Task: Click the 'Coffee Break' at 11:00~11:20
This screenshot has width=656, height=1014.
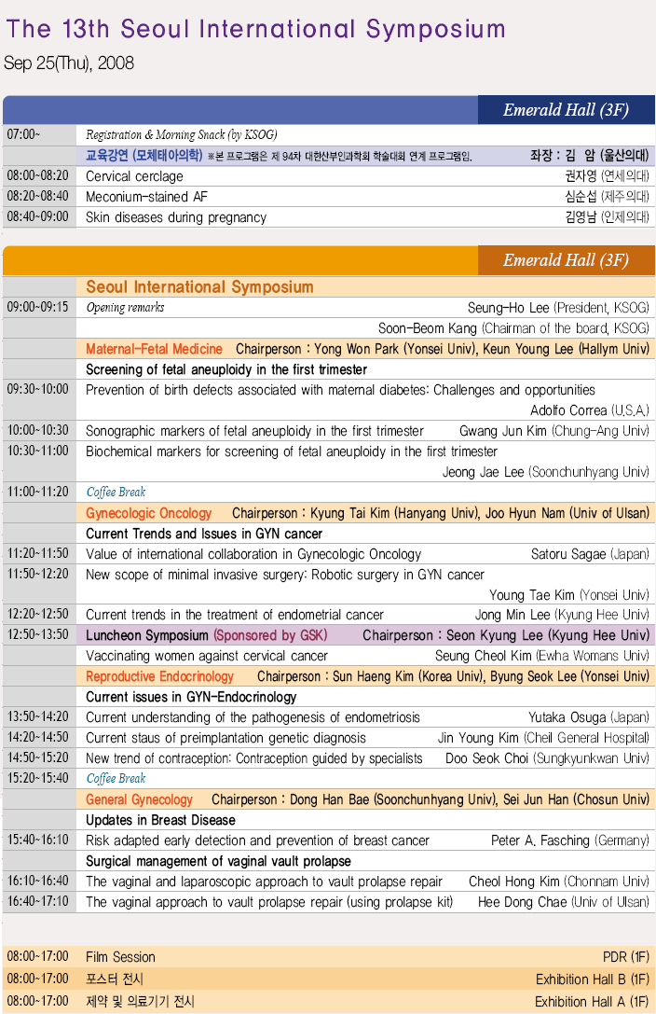Action: pyautogui.click(x=116, y=493)
